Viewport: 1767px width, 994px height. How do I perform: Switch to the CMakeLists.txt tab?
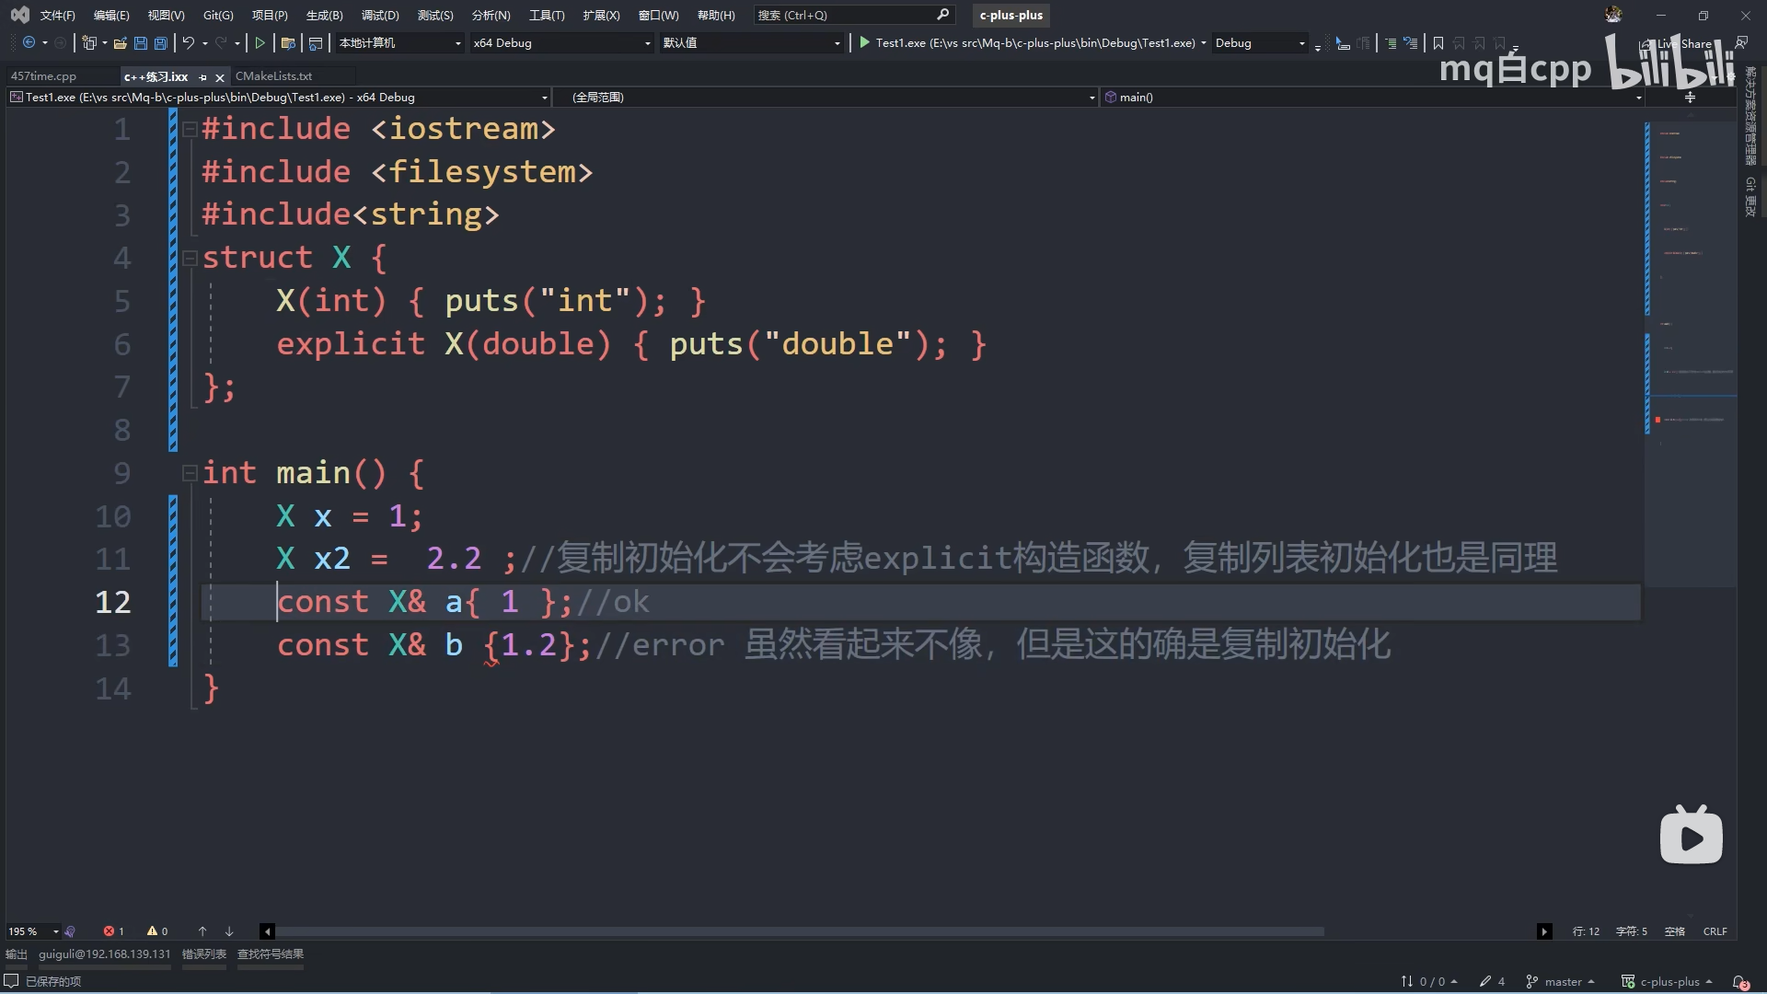273,76
